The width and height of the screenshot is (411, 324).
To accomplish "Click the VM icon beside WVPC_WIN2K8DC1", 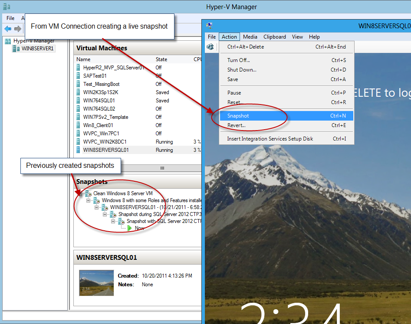I will [78, 142].
